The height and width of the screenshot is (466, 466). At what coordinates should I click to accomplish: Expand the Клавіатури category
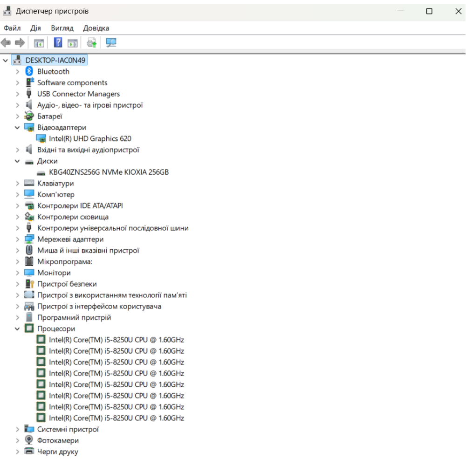click(17, 183)
